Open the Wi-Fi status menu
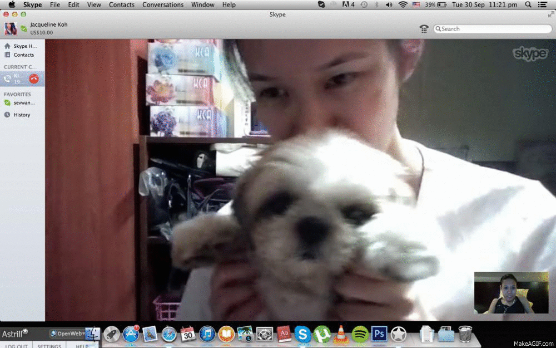The image size is (556, 348). pos(403,4)
